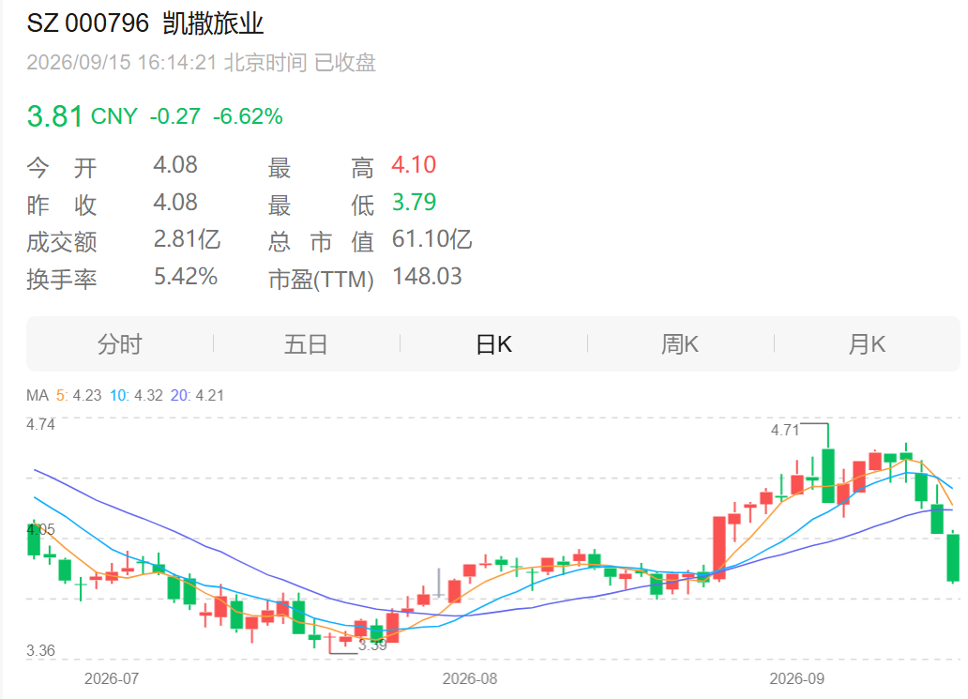This screenshot has height=699, width=968.
Task: Click the stock code SZ 000796
Action: pyautogui.click(x=87, y=23)
